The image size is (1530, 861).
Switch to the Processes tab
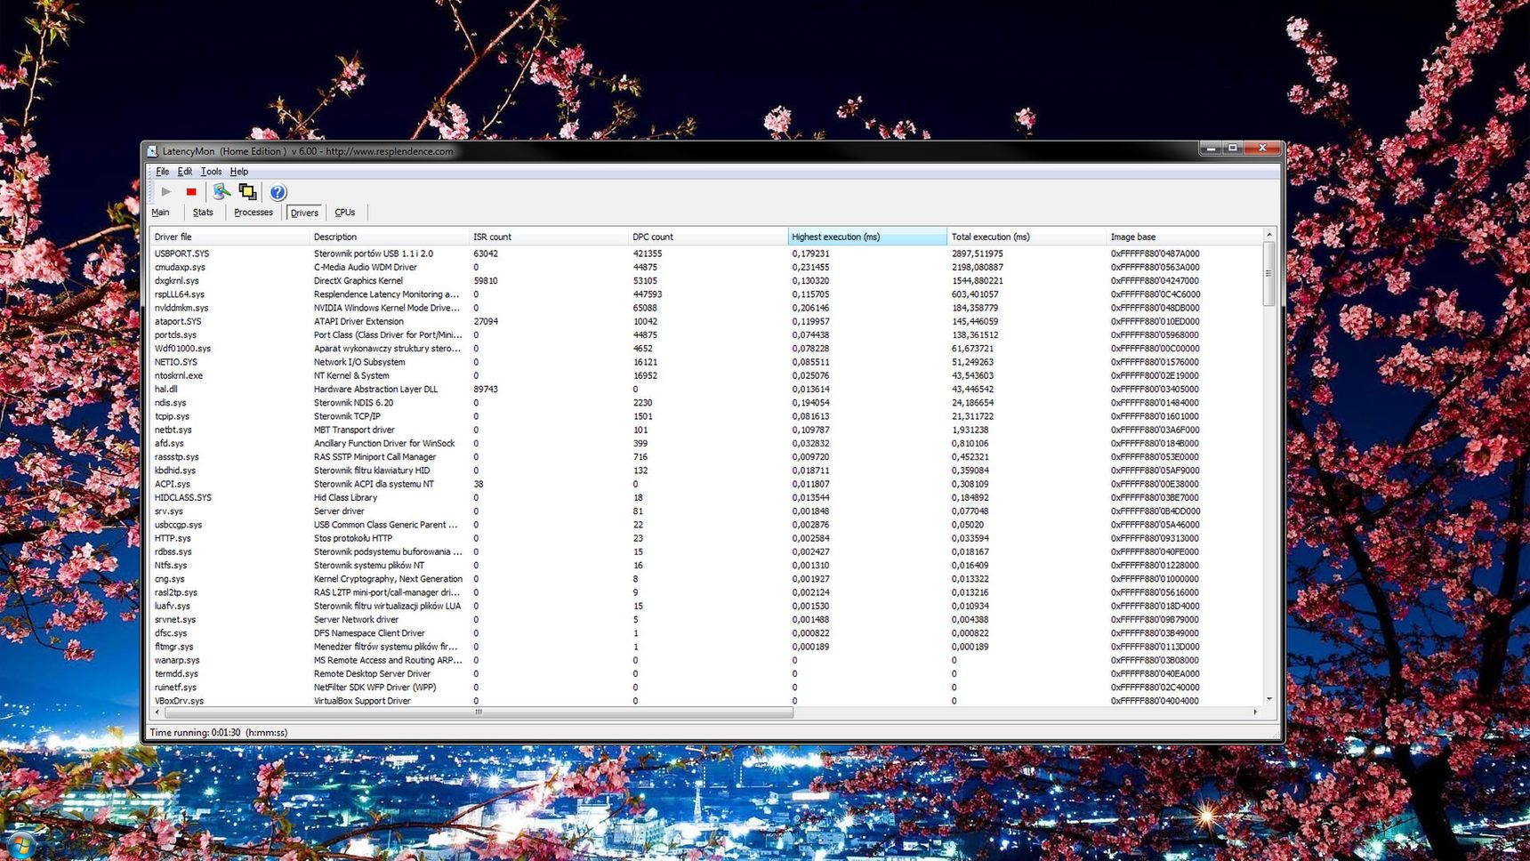(x=254, y=213)
